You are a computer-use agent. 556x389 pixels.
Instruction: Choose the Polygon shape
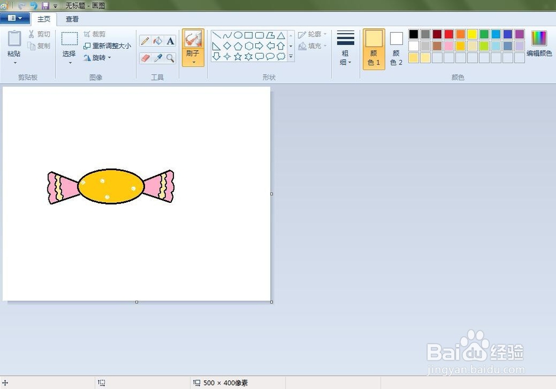(x=270, y=35)
